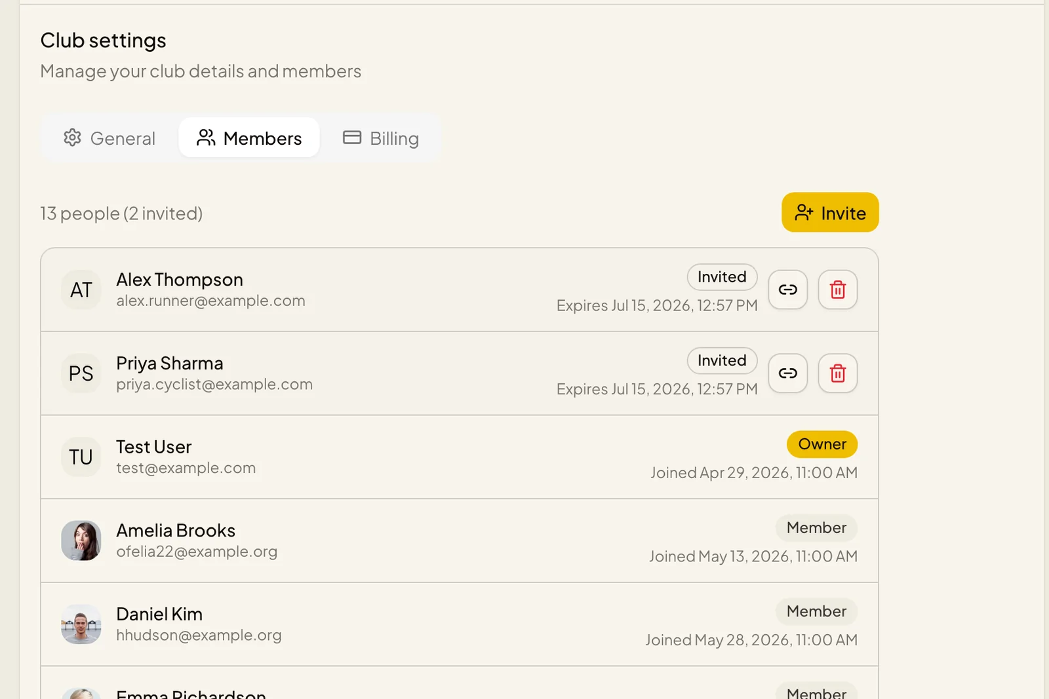This screenshot has height=699, width=1049.
Task: Click the PS initials avatar
Action: click(x=81, y=373)
